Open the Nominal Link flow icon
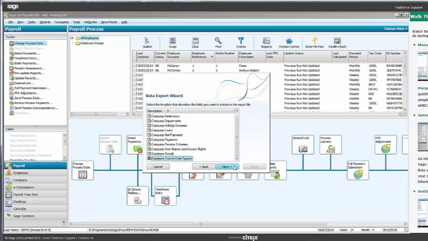 (x=303, y=145)
